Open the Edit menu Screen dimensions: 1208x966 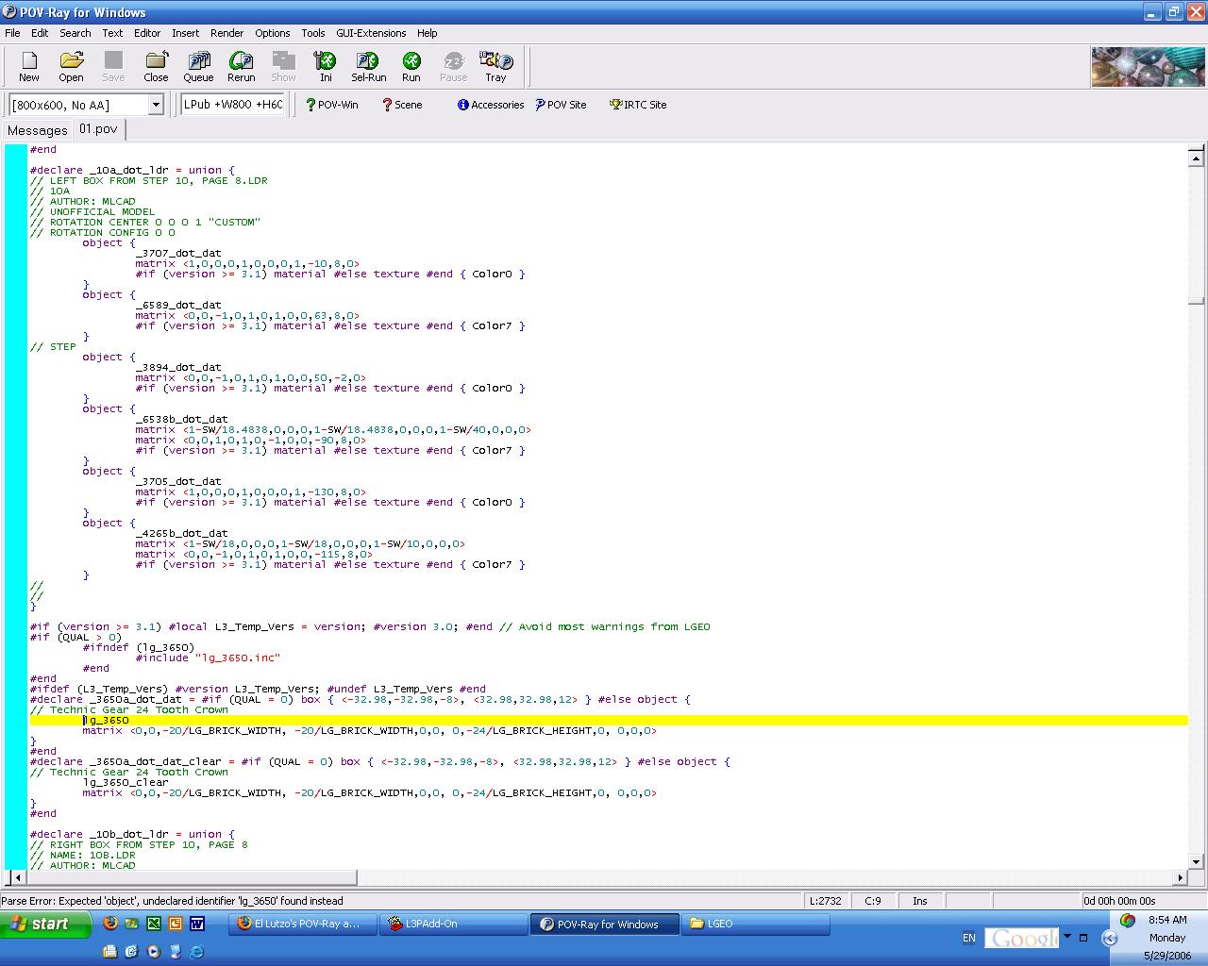[x=40, y=33]
